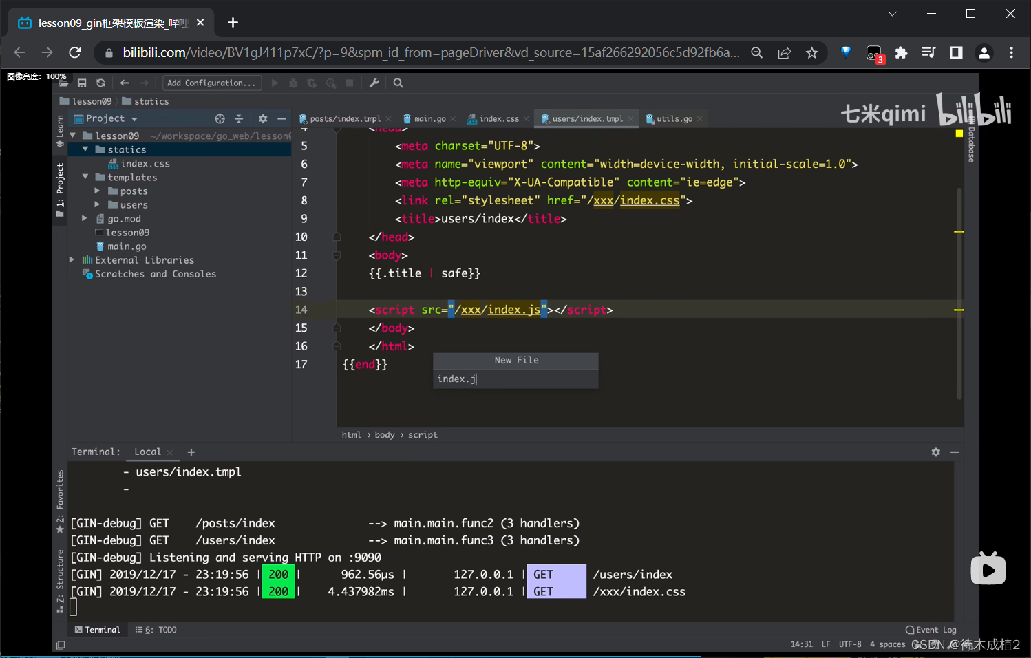This screenshot has height=658, width=1031.
Task: Open the Event Log in status bar
Action: (931, 630)
